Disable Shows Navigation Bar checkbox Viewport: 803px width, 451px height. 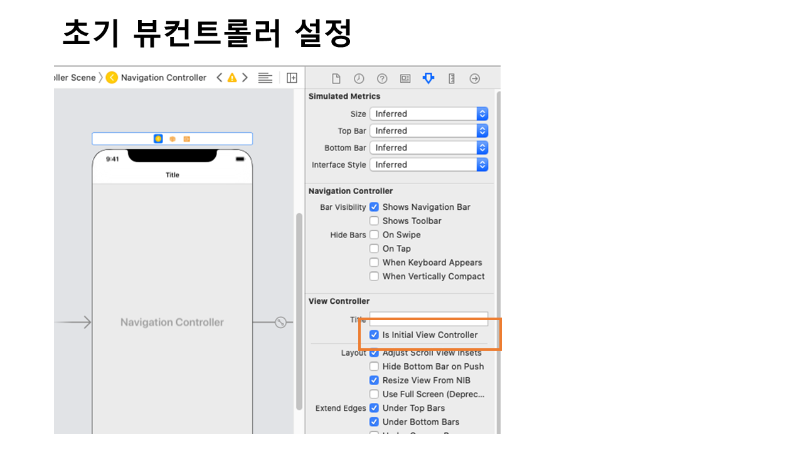[375, 207]
